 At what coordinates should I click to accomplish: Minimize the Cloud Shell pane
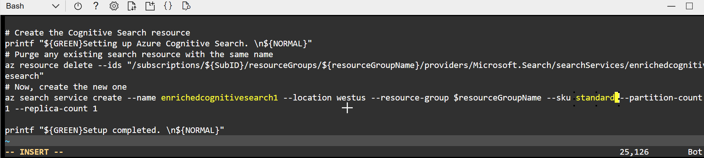(671, 6)
